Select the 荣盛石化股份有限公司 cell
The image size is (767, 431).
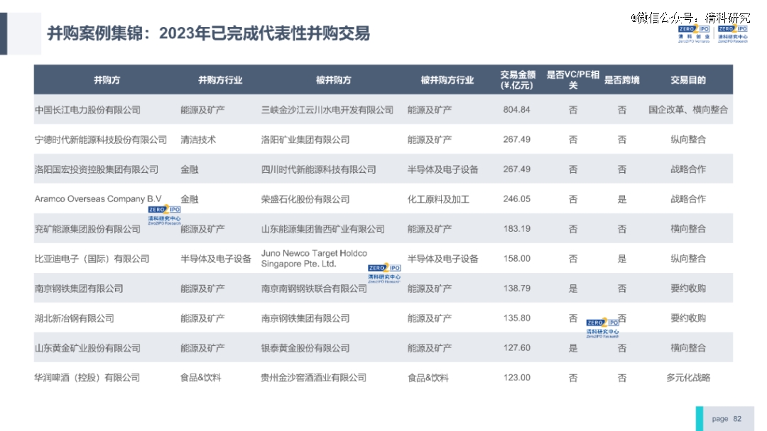point(305,199)
